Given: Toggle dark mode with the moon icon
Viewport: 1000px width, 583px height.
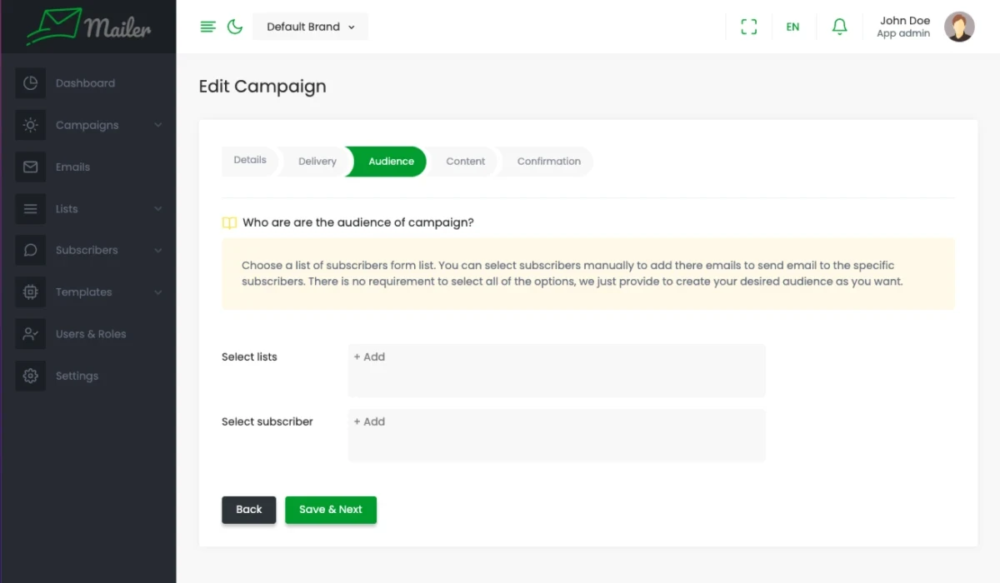Looking at the screenshot, I should click(235, 27).
